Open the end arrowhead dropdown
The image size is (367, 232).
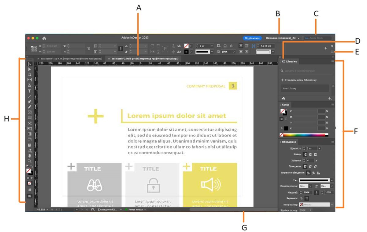[332, 186]
